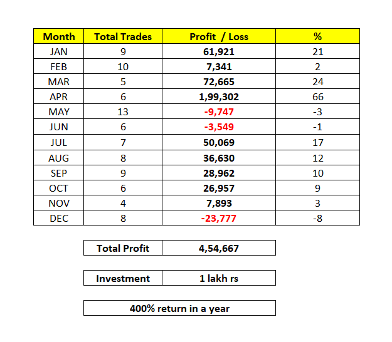The width and height of the screenshot is (392, 342).
Task: Click the Profit / Loss header
Action: (x=219, y=36)
